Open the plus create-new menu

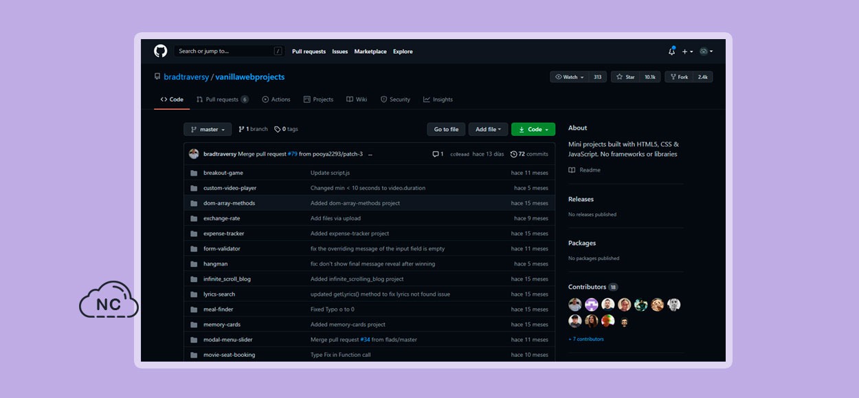click(687, 51)
